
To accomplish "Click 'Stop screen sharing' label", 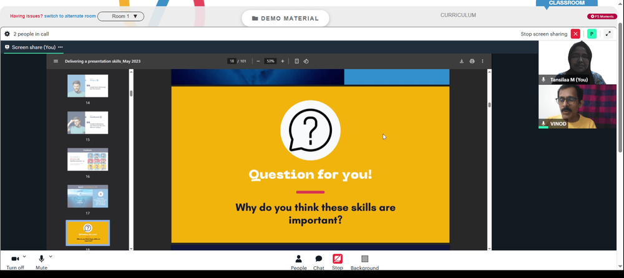I will point(544,34).
